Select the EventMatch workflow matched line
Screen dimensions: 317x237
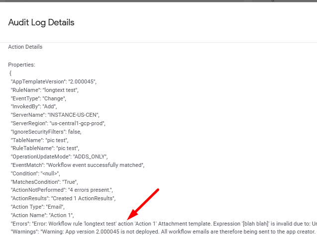[78, 165]
